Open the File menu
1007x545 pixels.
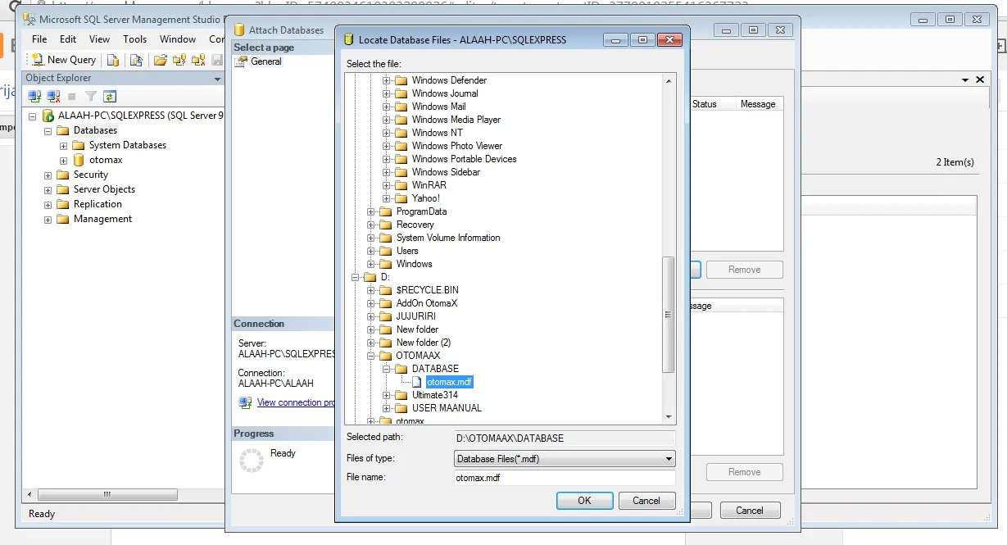39,39
